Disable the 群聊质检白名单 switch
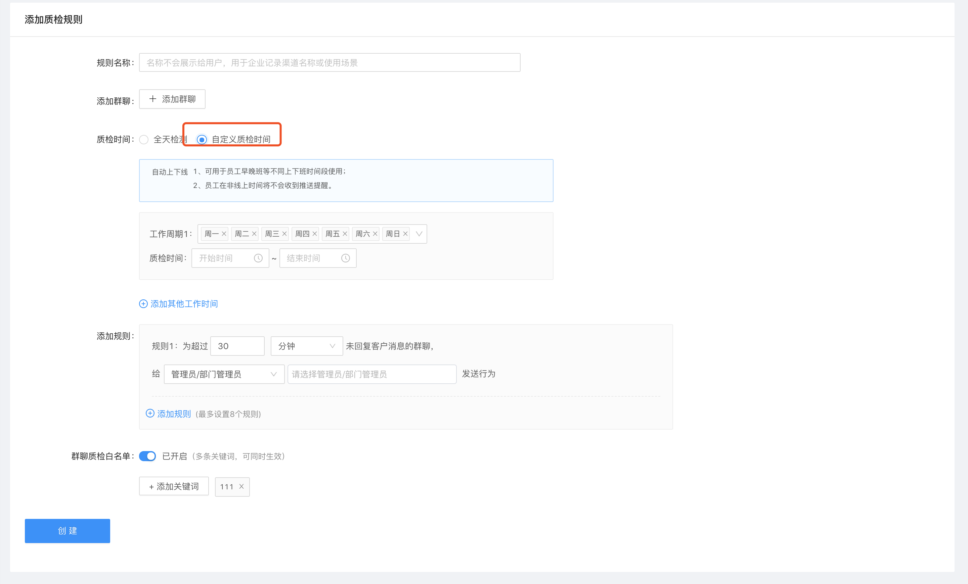The height and width of the screenshot is (584, 968). pos(148,456)
